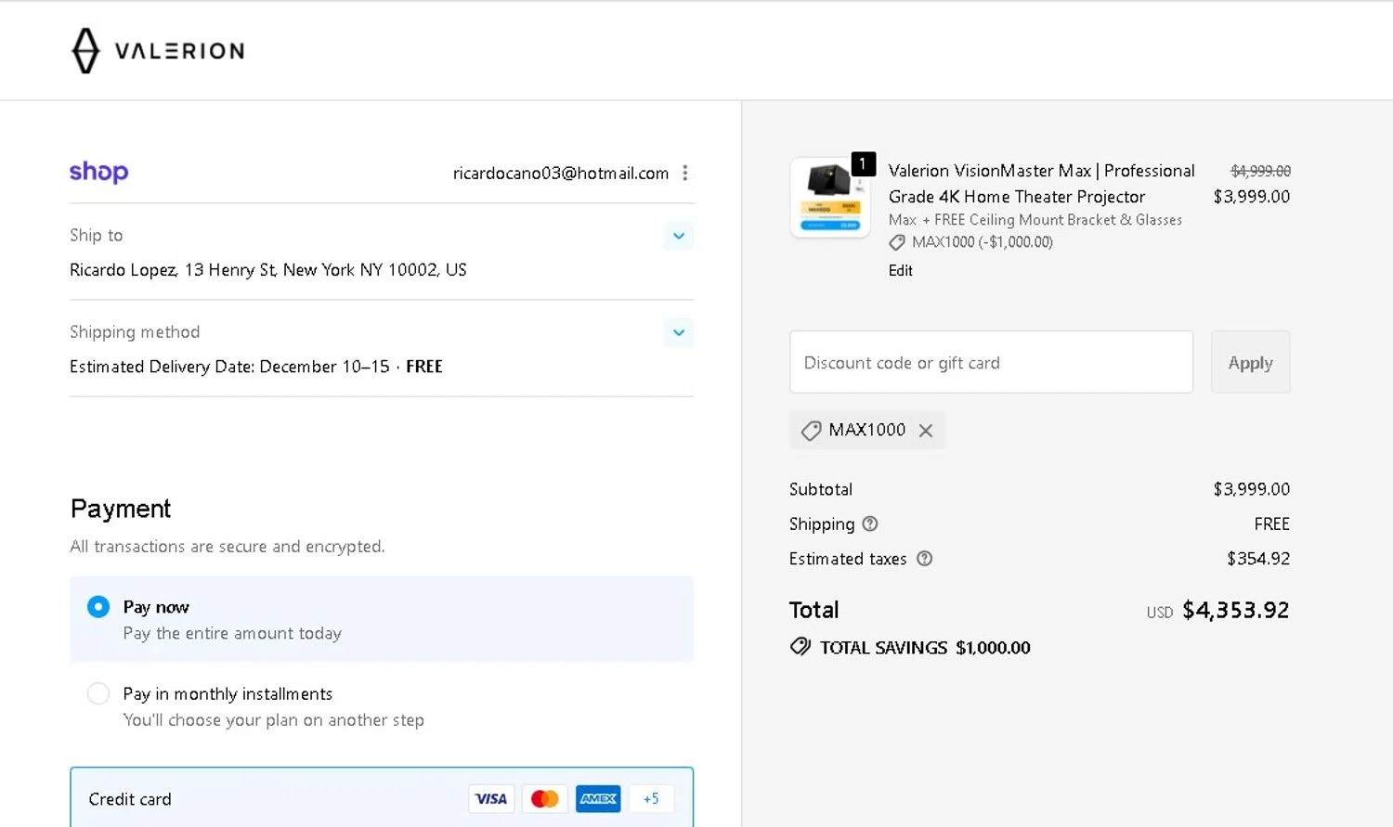Click the Credit card payment option
1393x827 pixels.
pyautogui.click(x=382, y=798)
